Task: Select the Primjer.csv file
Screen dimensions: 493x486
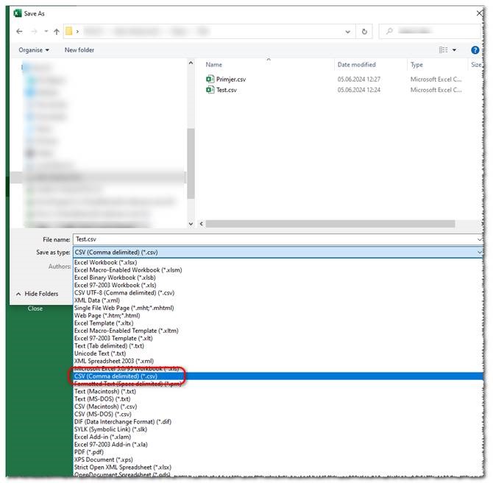Action: (x=231, y=80)
